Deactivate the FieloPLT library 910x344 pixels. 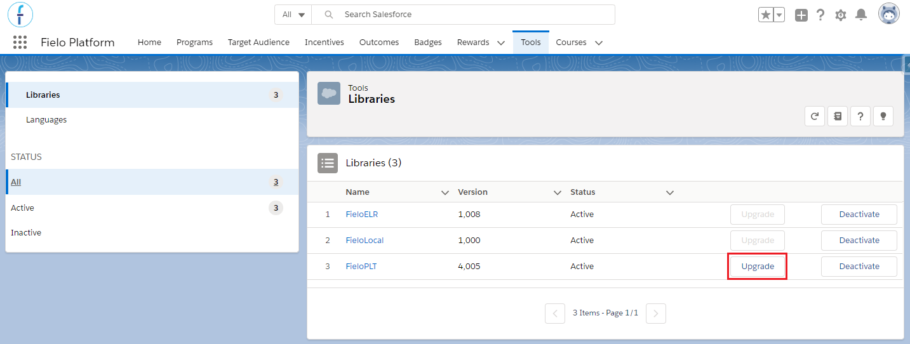tap(859, 267)
